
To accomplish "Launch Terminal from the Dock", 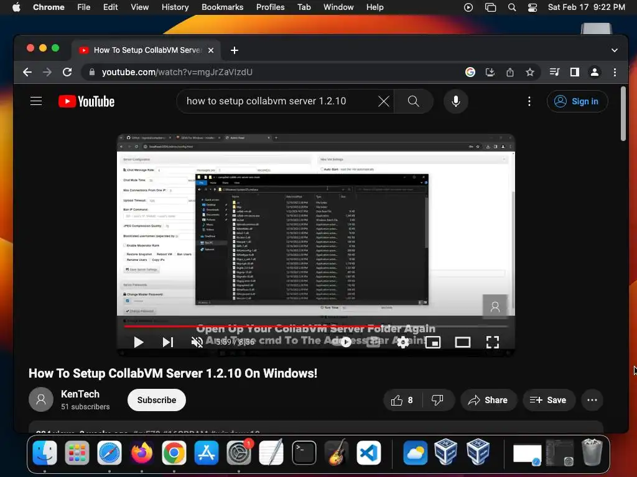I will (304, 453).
